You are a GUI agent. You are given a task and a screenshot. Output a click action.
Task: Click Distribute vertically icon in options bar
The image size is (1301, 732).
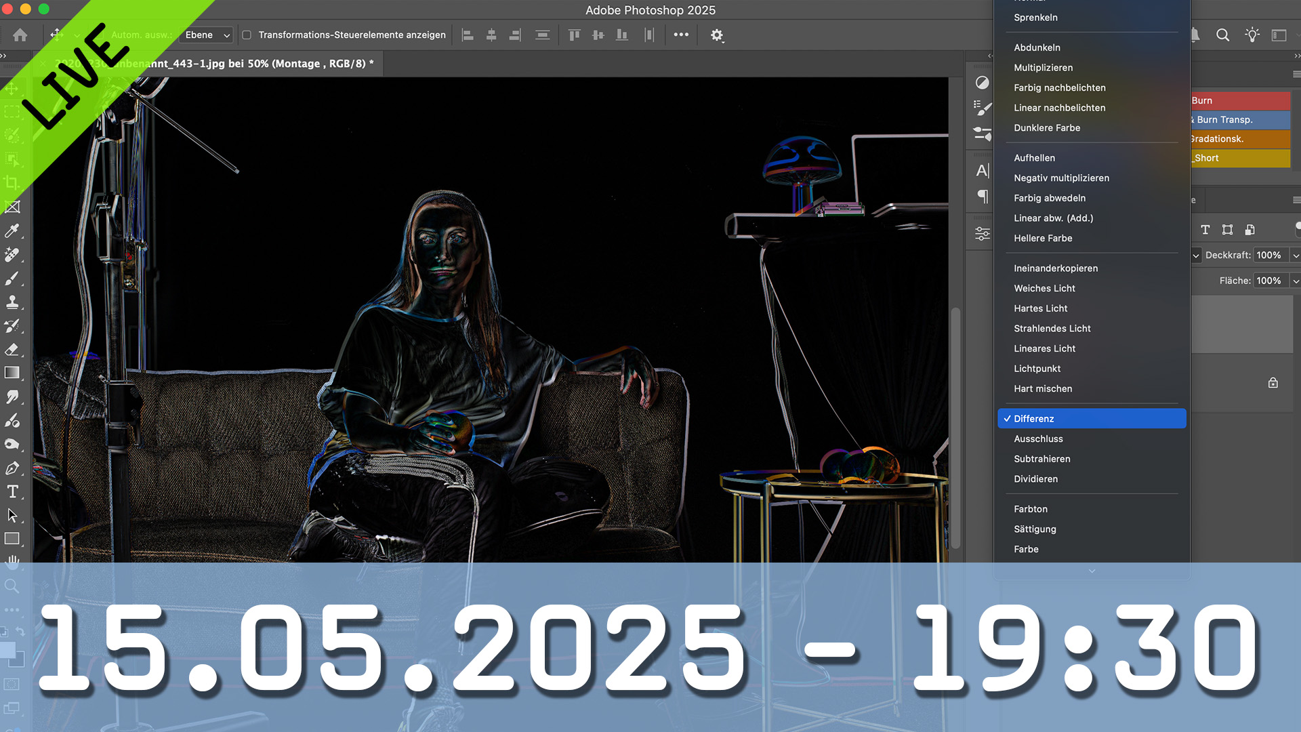[542, 35]
